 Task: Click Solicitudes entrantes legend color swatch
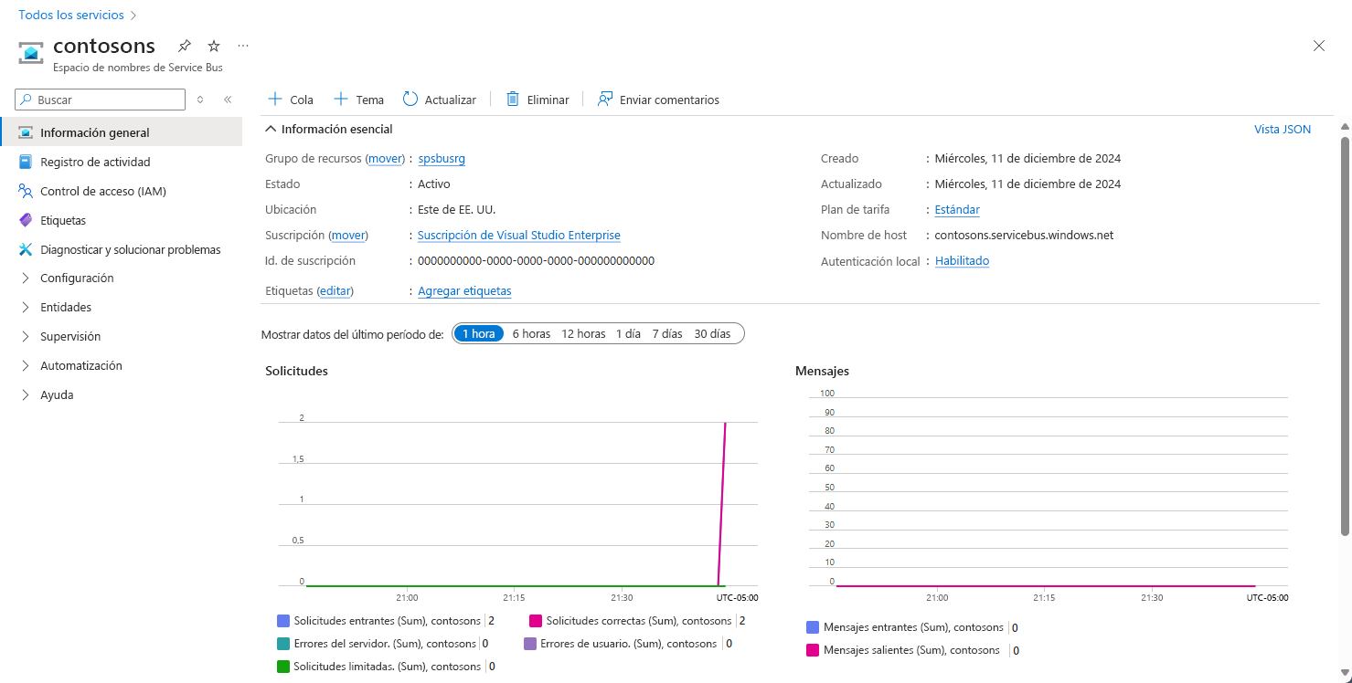click(282, 620)
